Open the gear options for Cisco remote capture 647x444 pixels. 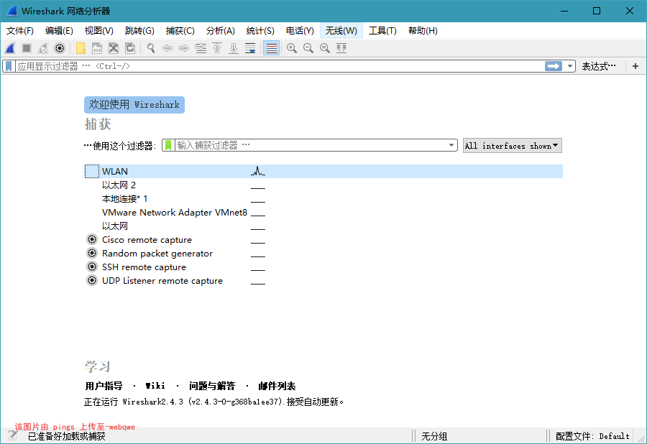click(92, 239)
